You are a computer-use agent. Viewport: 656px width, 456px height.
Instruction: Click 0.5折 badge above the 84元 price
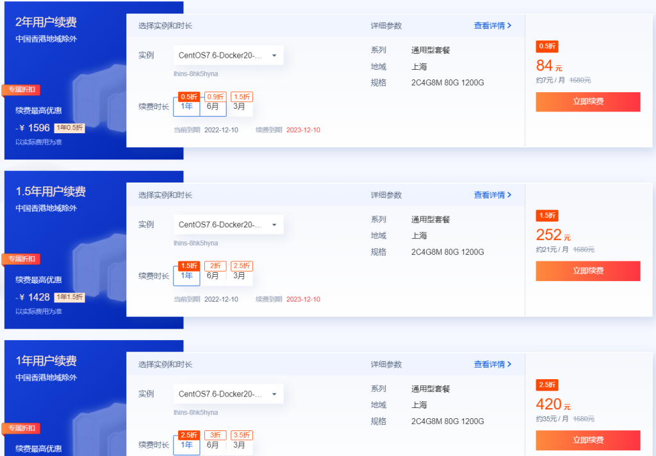pyautogui.click(x=547, y=47)
